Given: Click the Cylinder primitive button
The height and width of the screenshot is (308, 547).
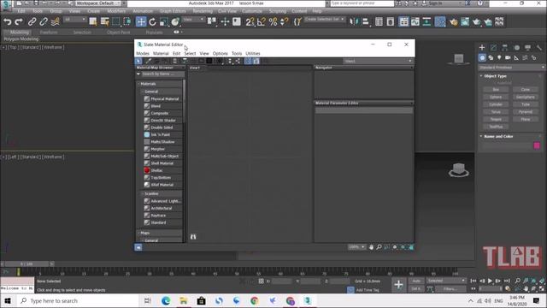Looking at the screenshot, I should coord(496,104).
